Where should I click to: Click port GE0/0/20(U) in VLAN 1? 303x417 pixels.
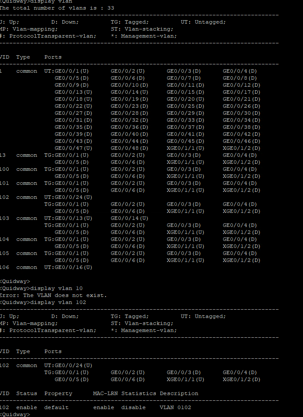pos(185,99)
